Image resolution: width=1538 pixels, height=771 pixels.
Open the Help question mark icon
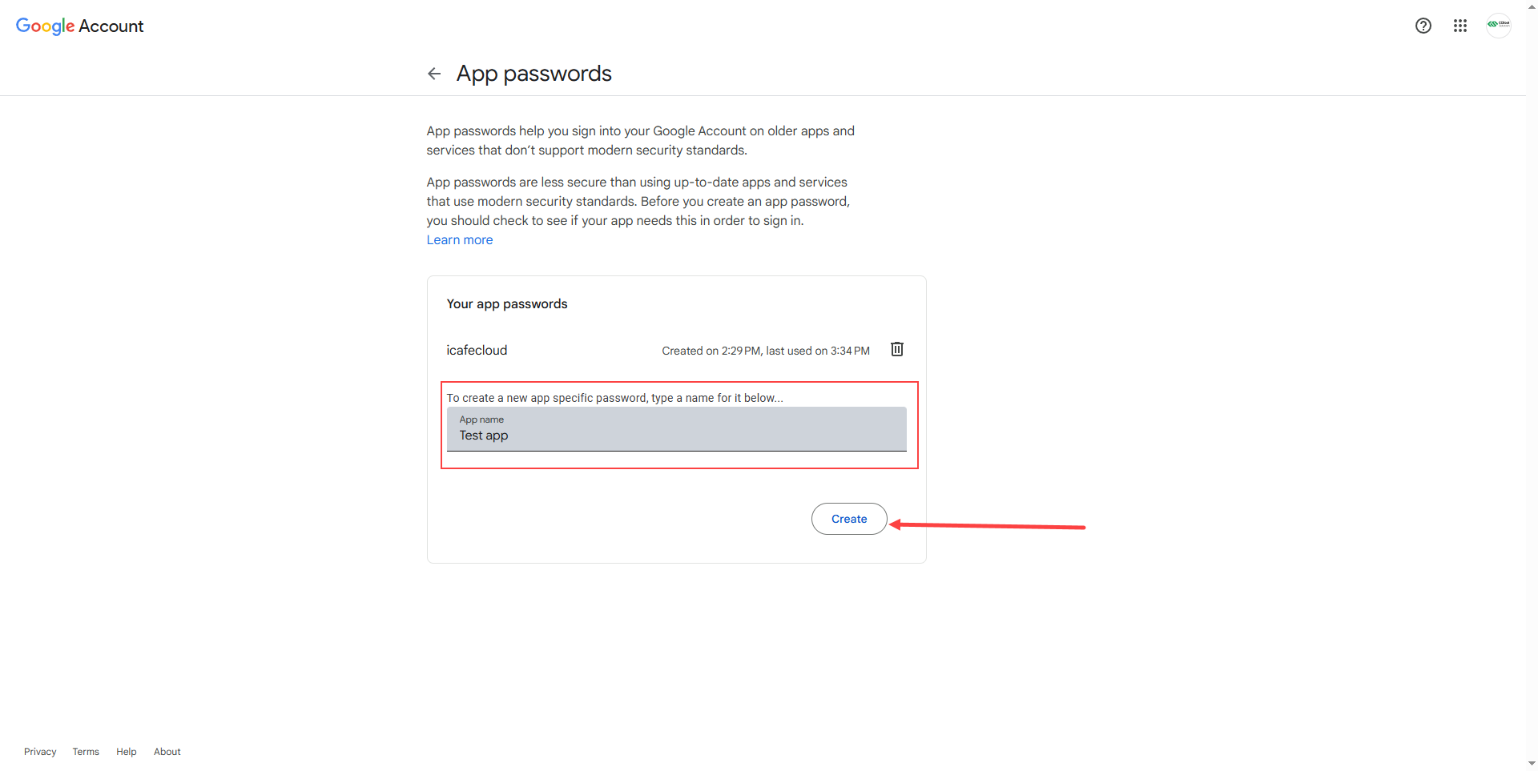click(x=1423, y=26)
